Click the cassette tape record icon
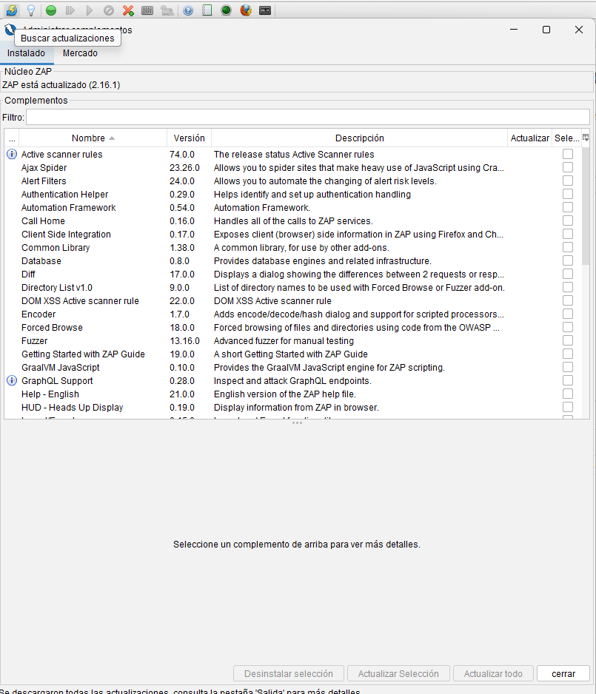The width and height of the screenshot is (596, 694). (x=265, y=10)
